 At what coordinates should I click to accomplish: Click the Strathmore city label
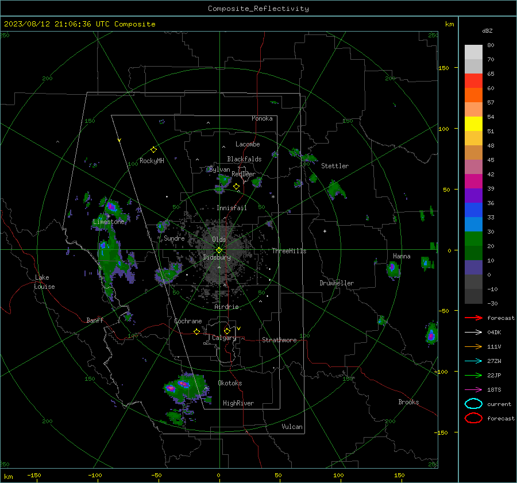click(279, 340)
